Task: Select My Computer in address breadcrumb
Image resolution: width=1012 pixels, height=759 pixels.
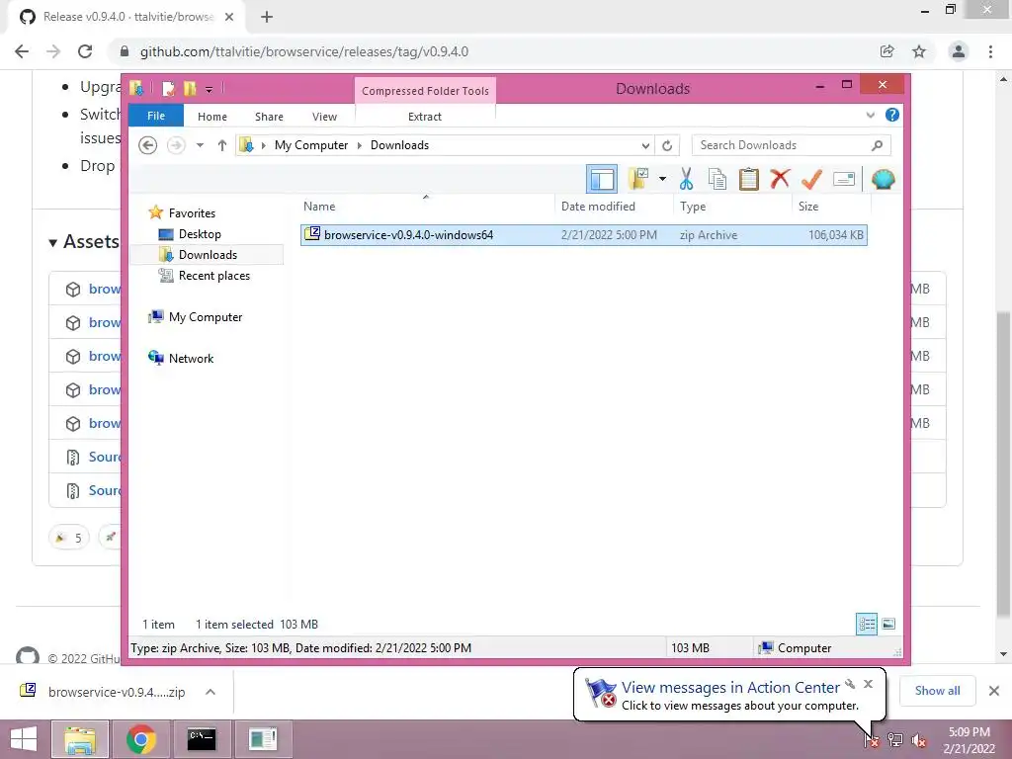Action: pos(311,145)
